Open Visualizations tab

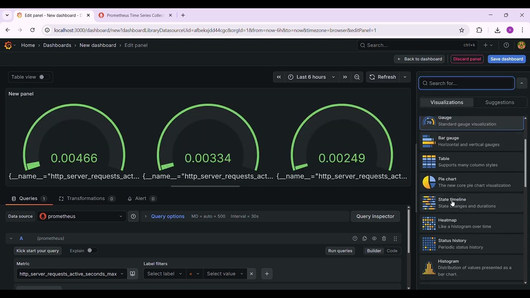[447, 102]
